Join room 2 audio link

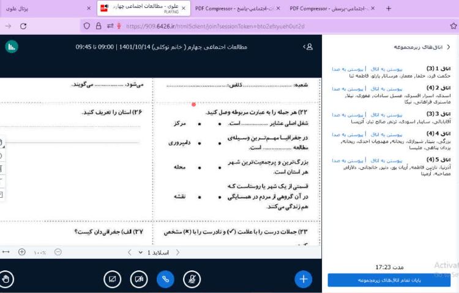[348, 89]
